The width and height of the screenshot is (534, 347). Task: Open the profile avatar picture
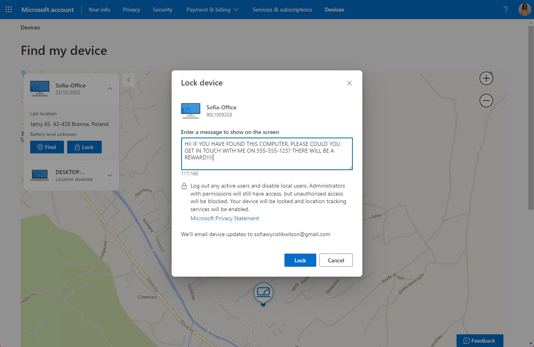click(x=524, y=10)
